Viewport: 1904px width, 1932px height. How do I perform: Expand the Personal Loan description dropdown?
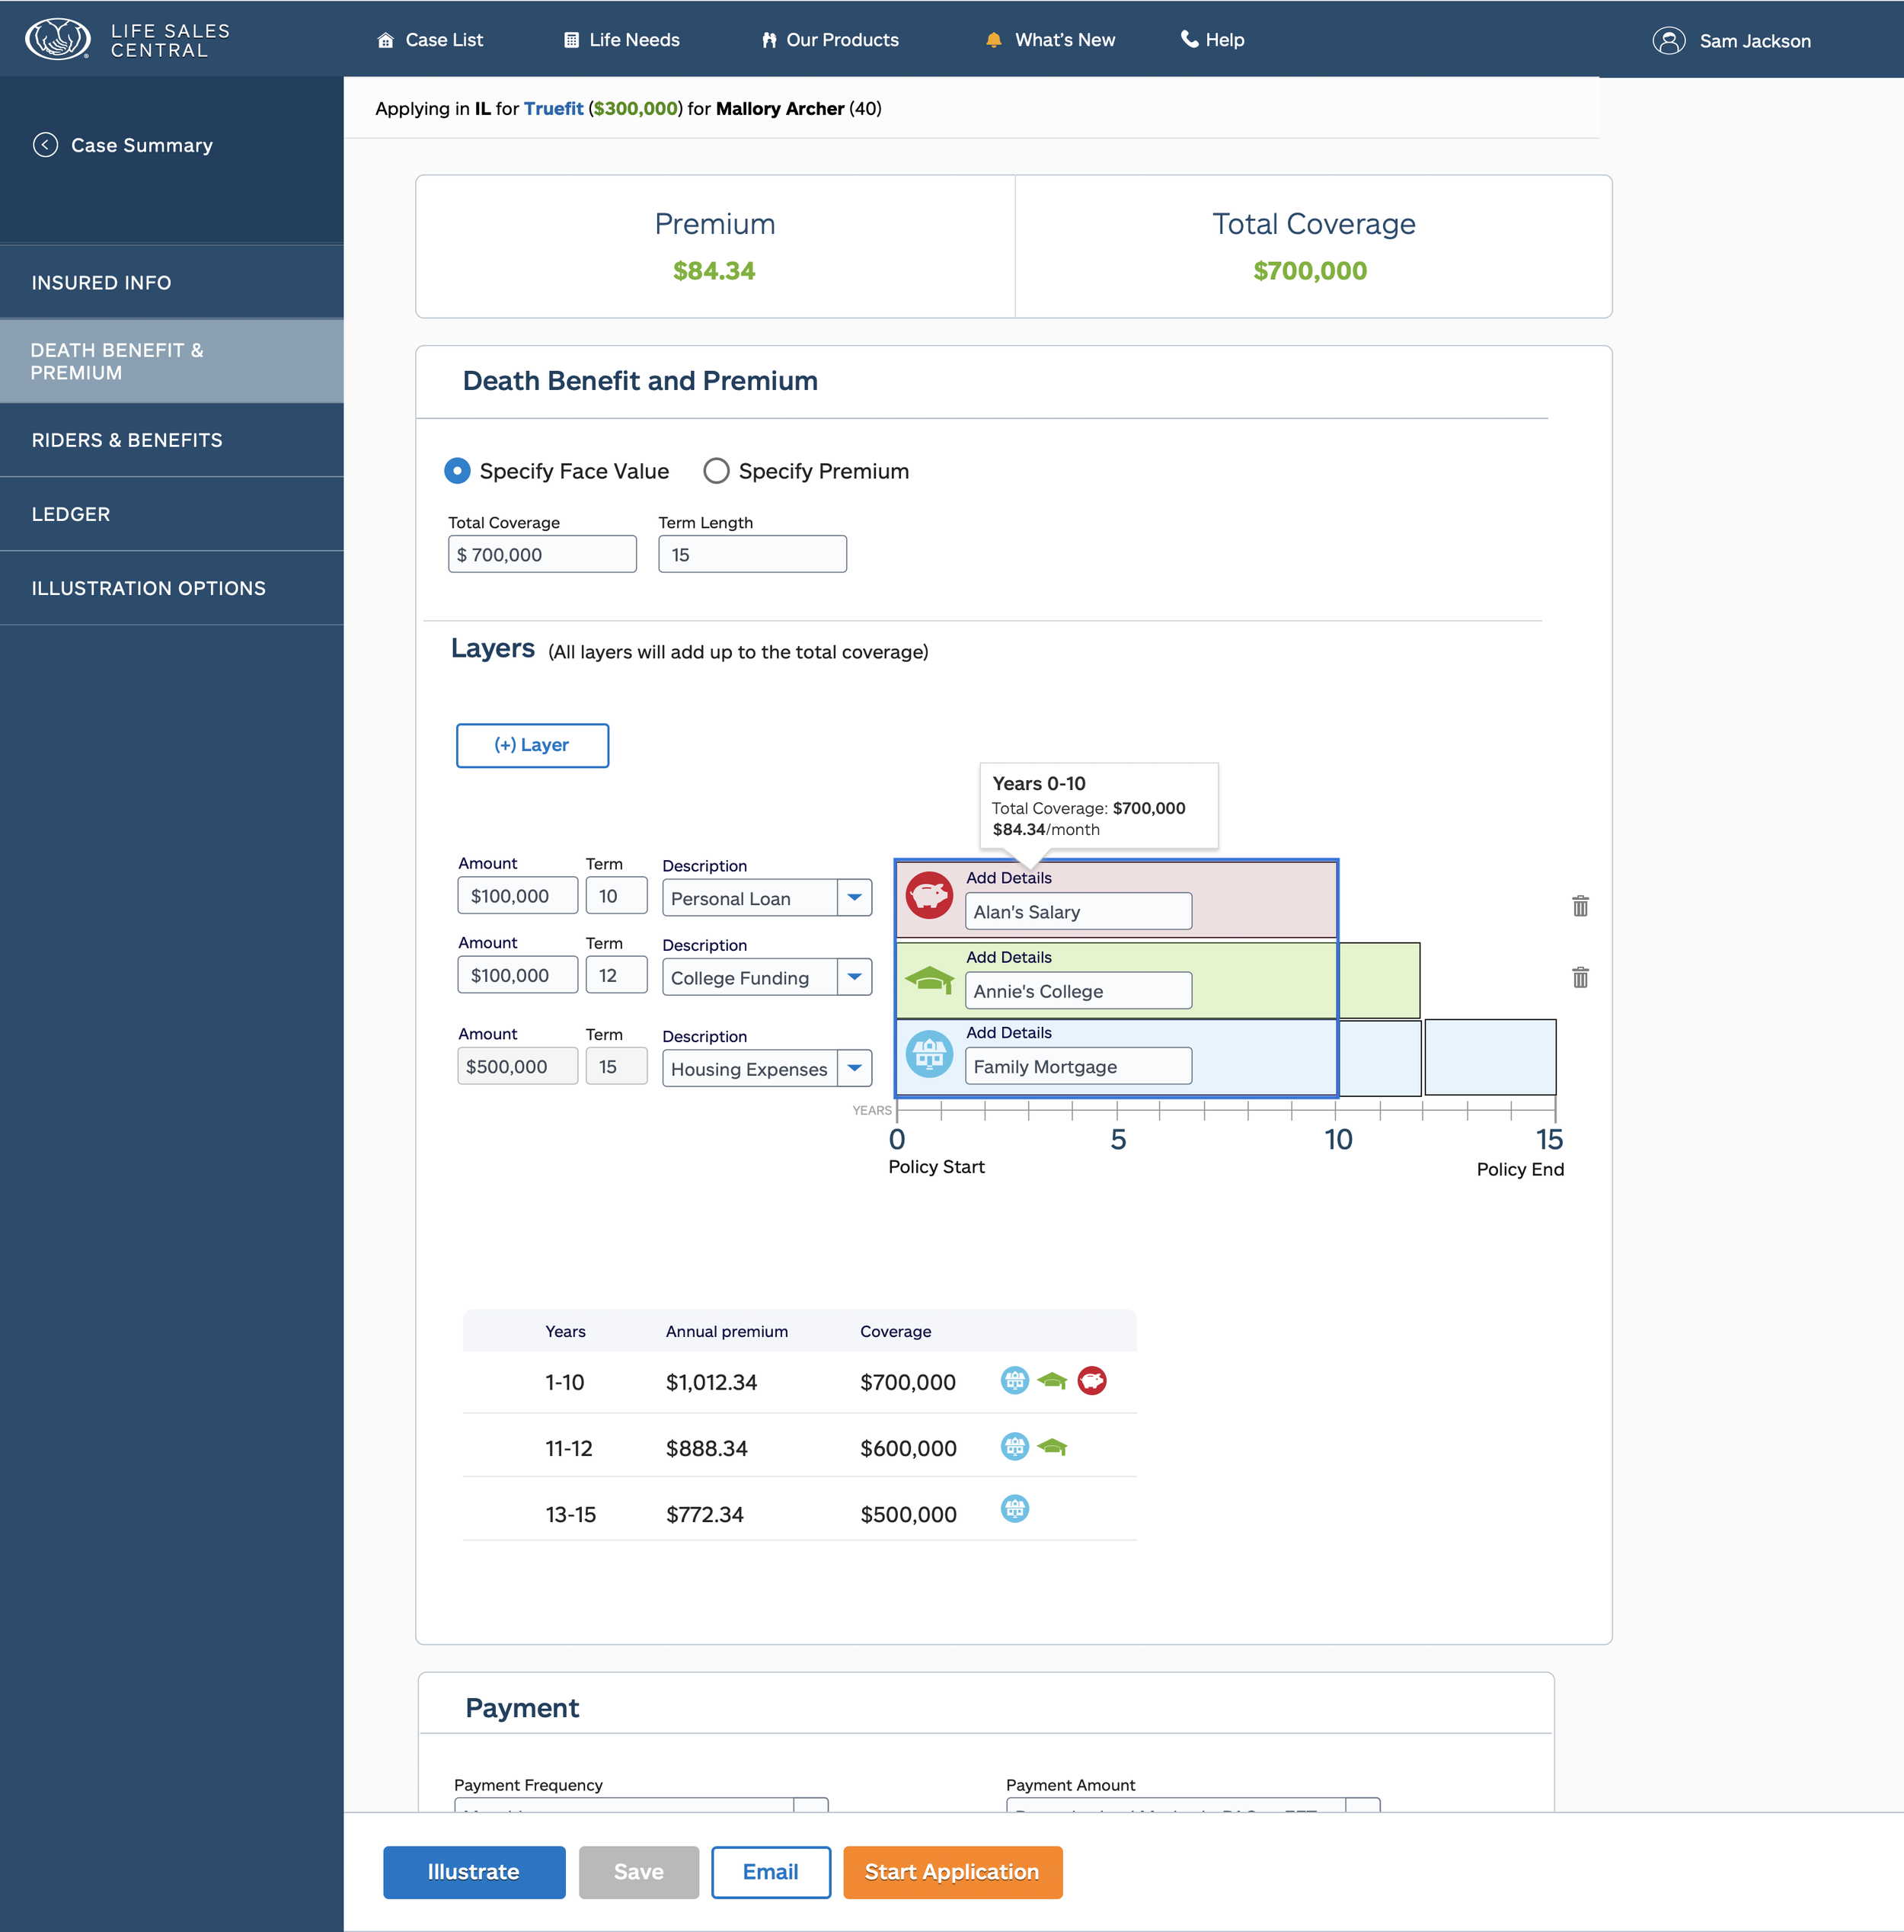pos(855,898)
